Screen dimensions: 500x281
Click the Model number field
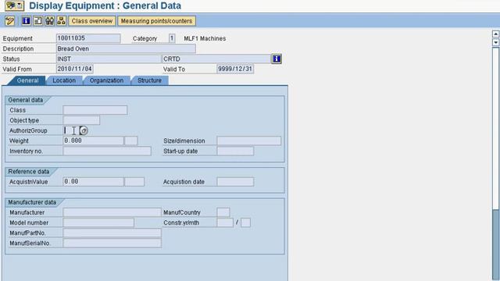[98, 222]
